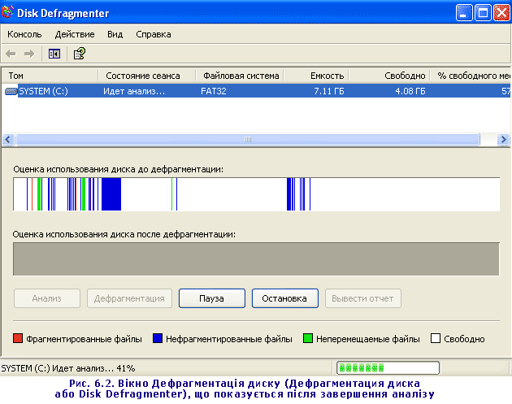
Task: Sort by the Свободно column header
Action: click(389, 76)
